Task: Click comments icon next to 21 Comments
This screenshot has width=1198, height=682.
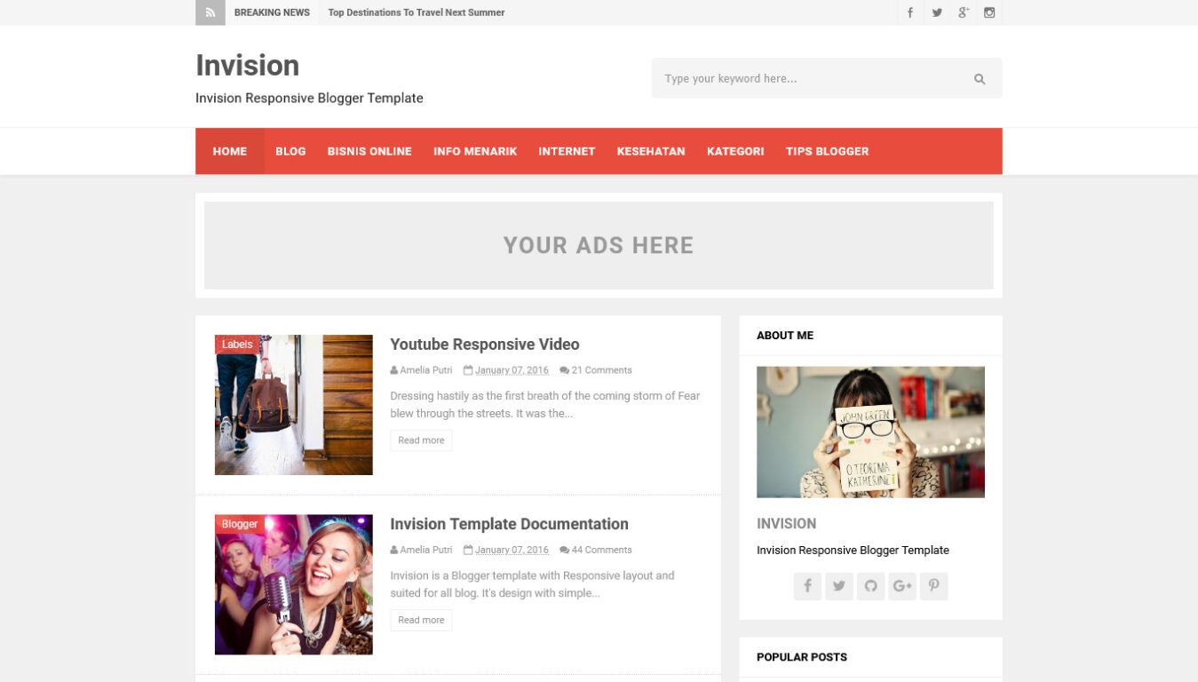Action: pyautogui.click(x=564, y=370)
